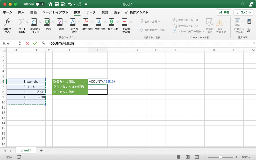
Task: Click the Redo icon in the title bar
Action: coord(79,4)
